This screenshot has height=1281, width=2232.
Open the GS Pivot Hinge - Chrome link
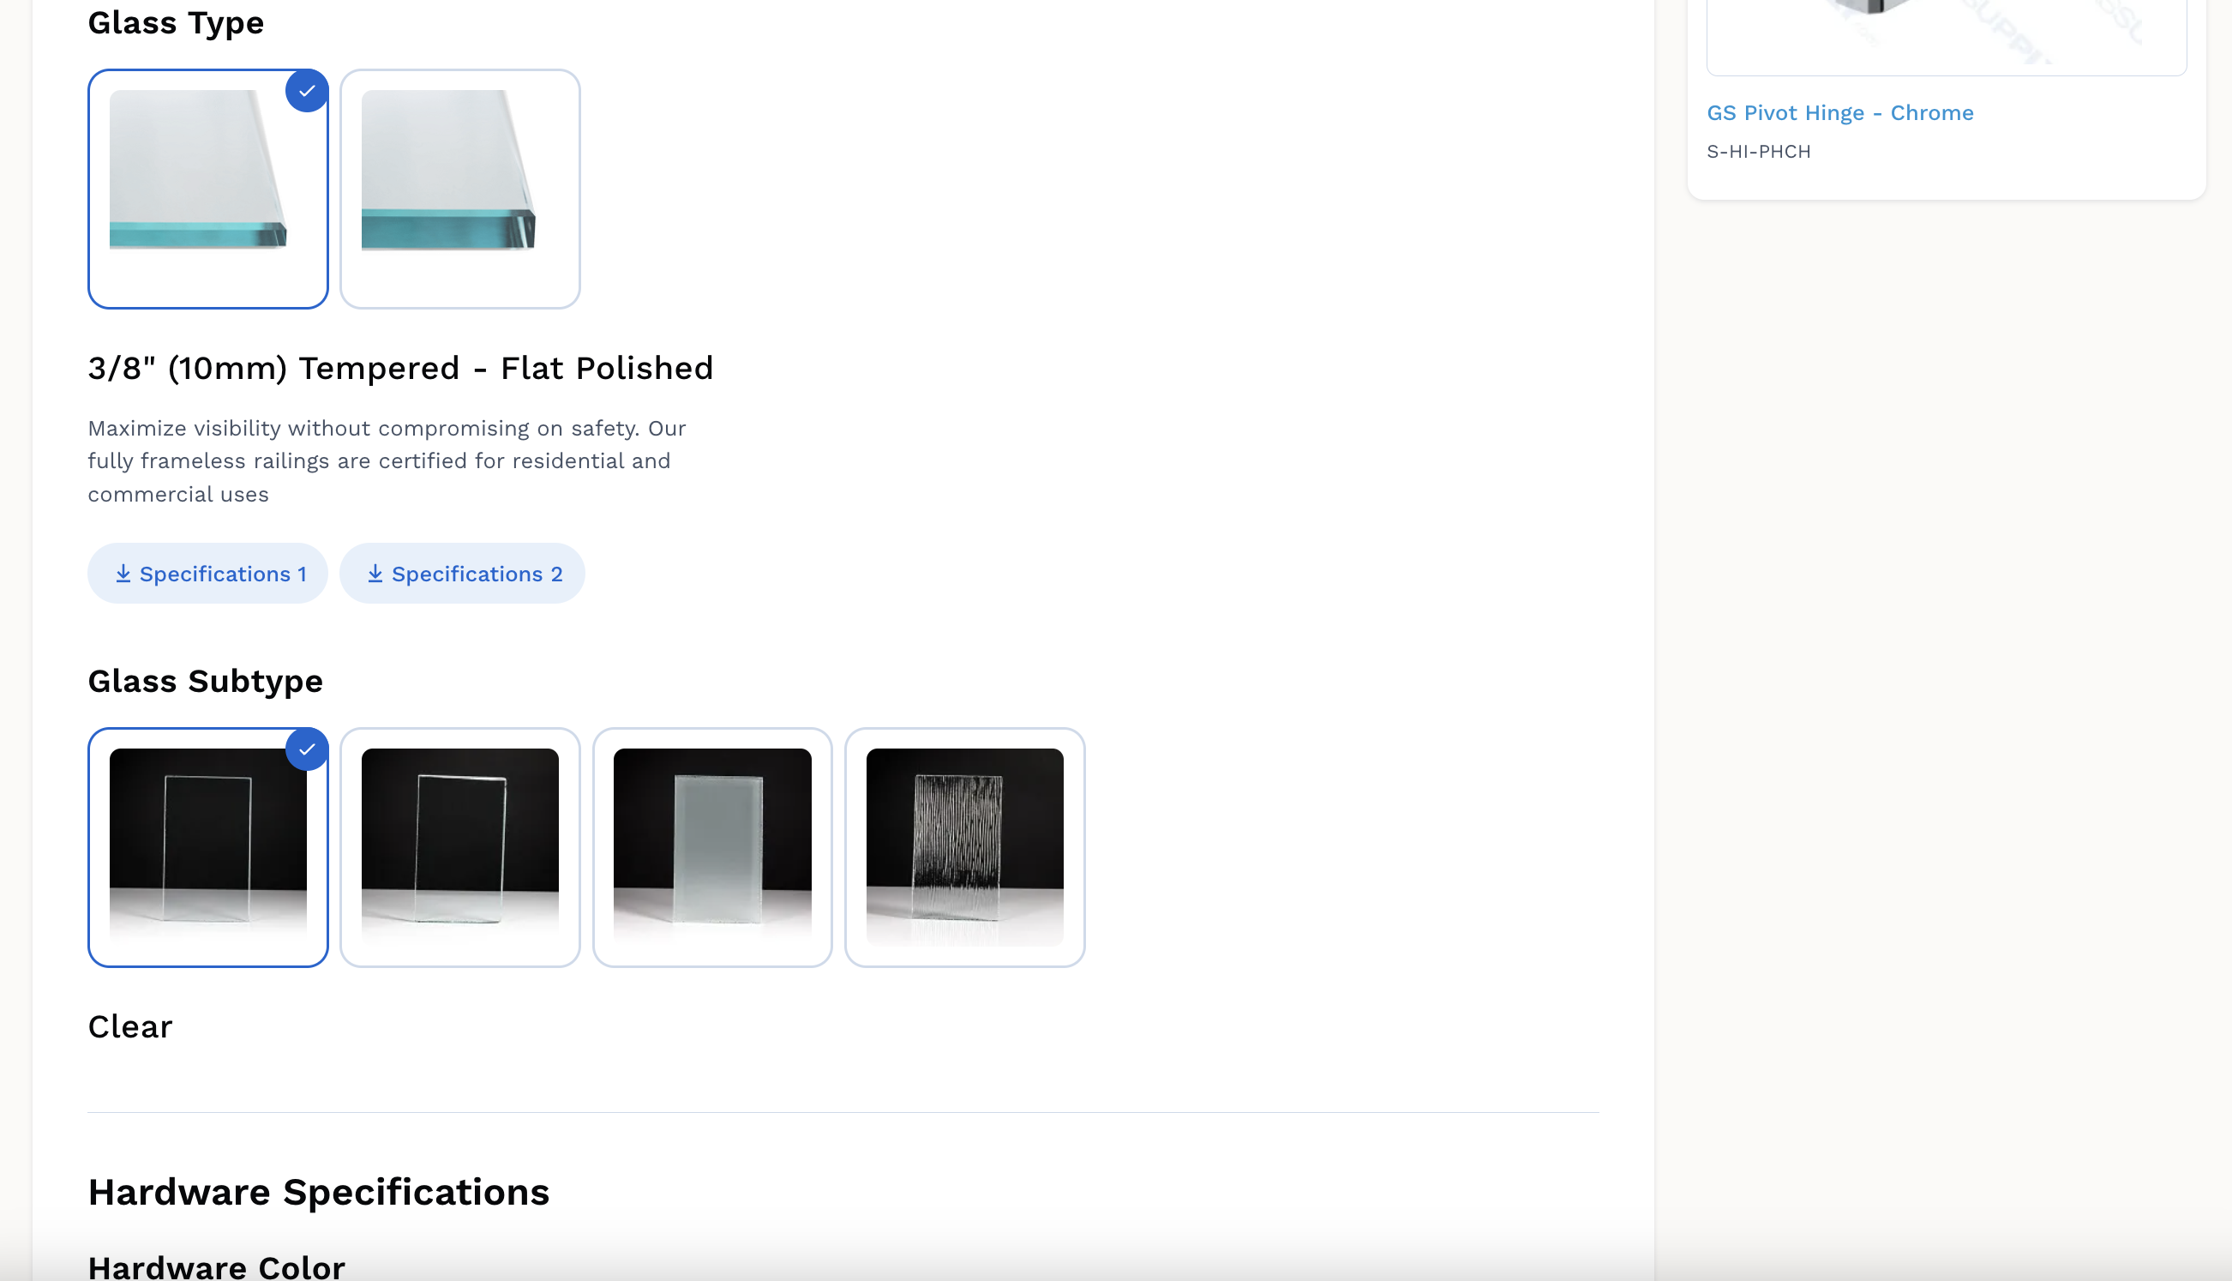[1839, 112]
